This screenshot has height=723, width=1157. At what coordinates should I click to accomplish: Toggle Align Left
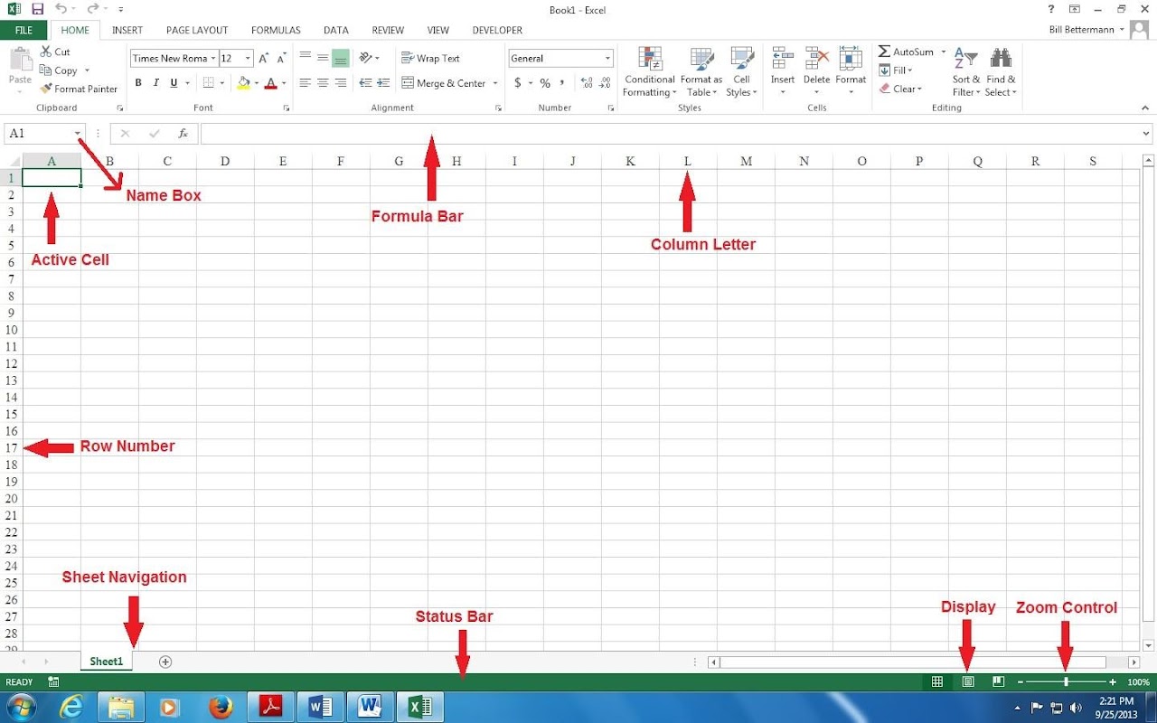tap(305, 83)
